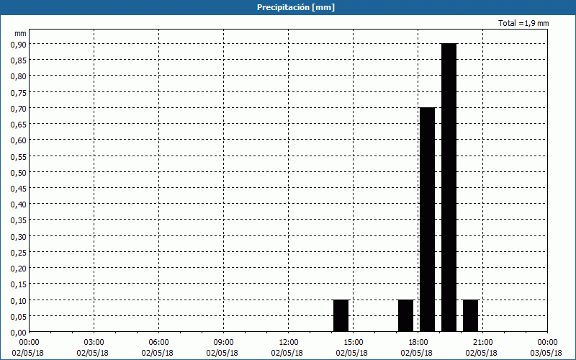Click the 03/05/18 date label

point(546,353)
